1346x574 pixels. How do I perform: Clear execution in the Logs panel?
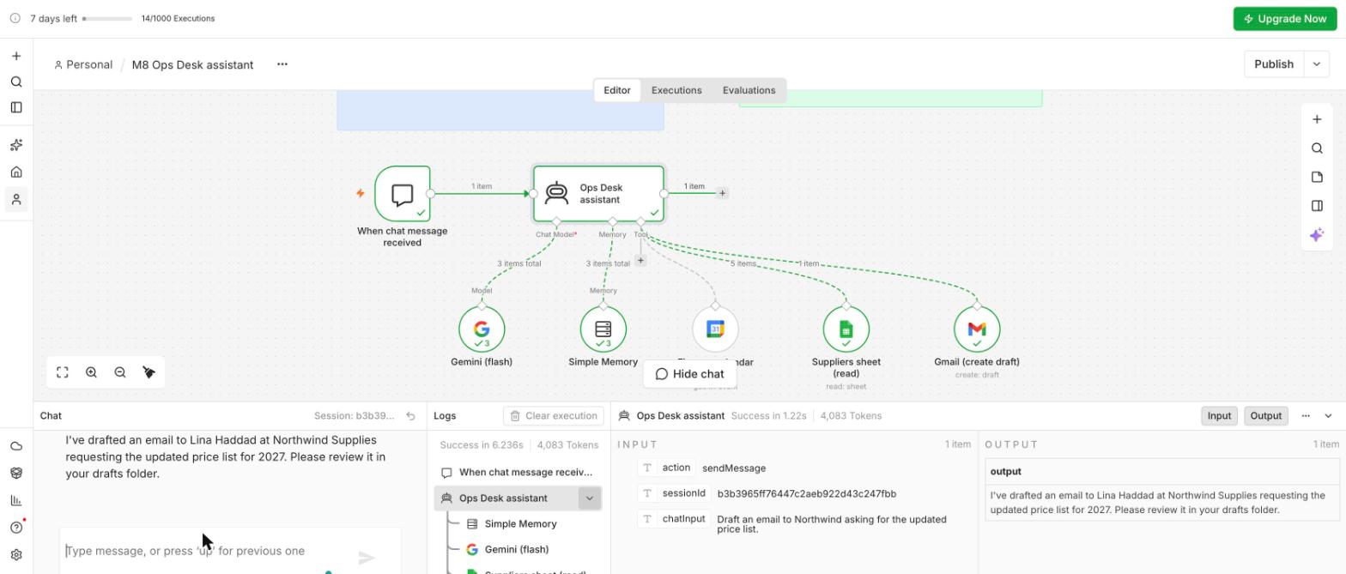(x=554, y=416)
